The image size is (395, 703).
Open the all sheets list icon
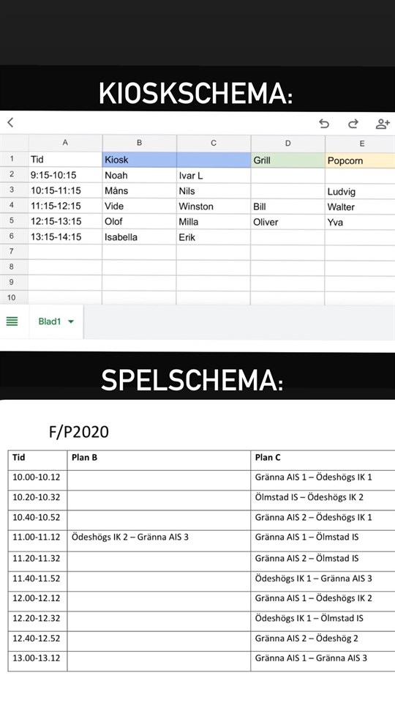(x=12, y=321)
